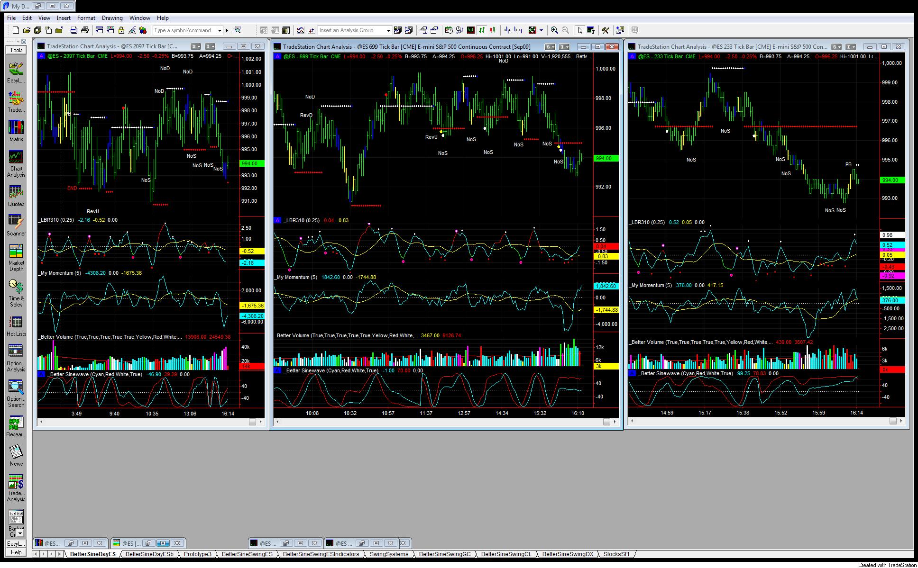Select the chart text drawing tool
Screen dimensions: 918x568
[x=591, y=30]
